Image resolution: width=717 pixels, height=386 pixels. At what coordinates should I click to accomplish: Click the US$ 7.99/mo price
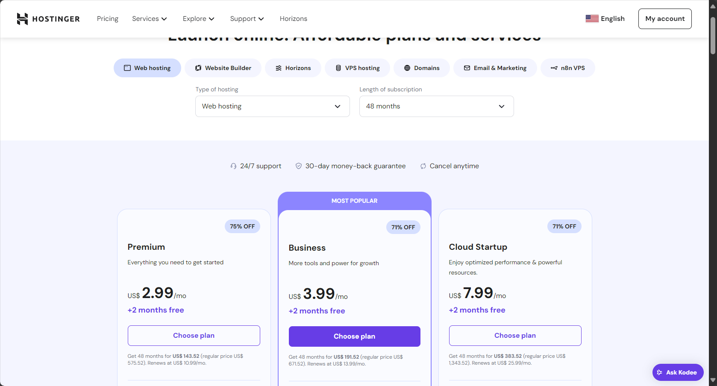pyautogui.click(x=477, y=293)
